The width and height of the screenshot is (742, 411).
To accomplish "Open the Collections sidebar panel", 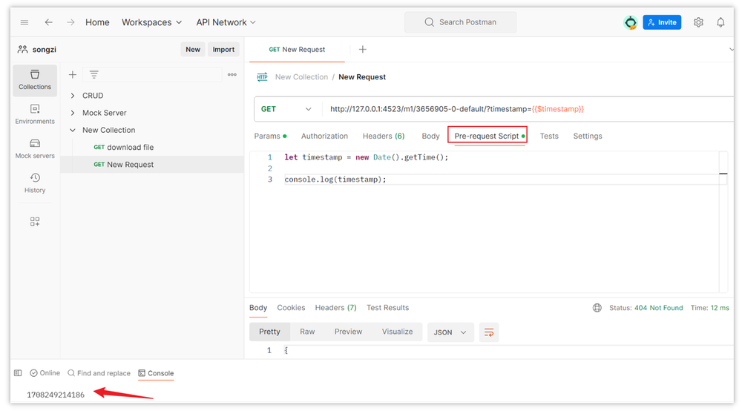I will (x=35, y=80).
